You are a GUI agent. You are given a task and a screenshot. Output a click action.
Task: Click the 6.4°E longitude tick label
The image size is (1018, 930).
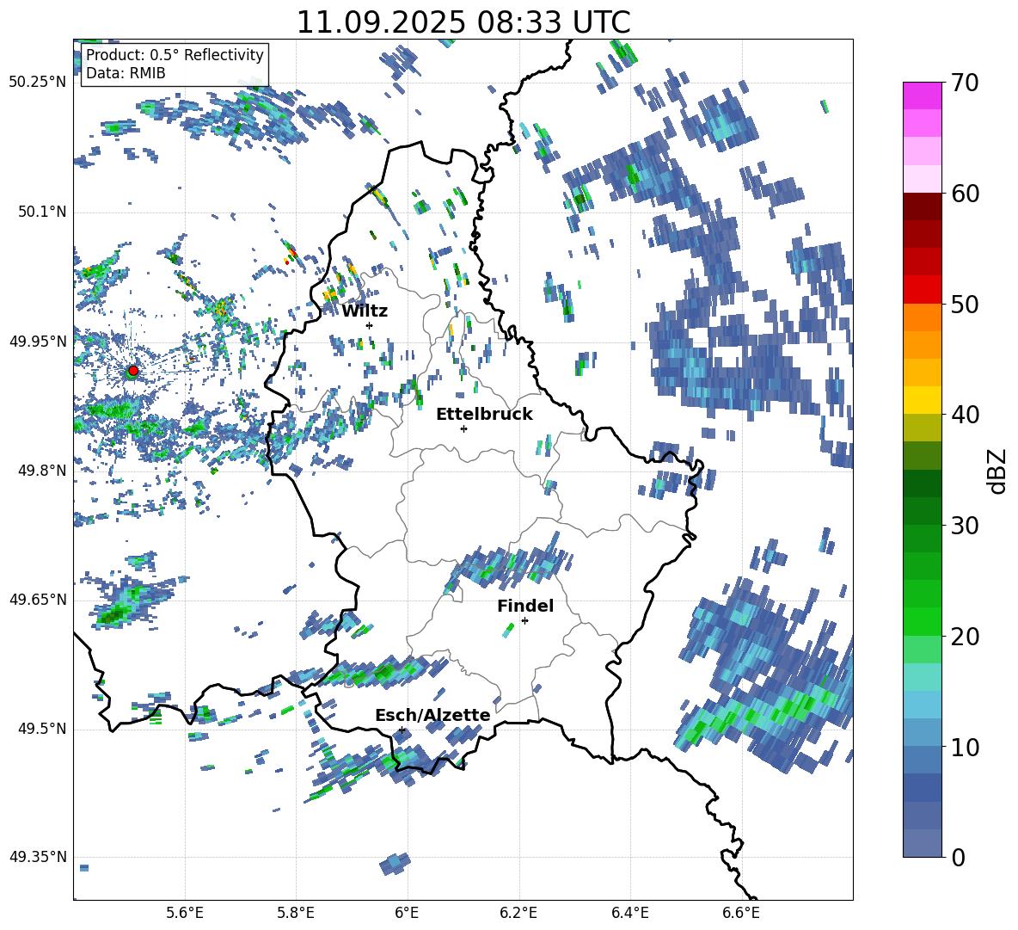tap(629, 913)
